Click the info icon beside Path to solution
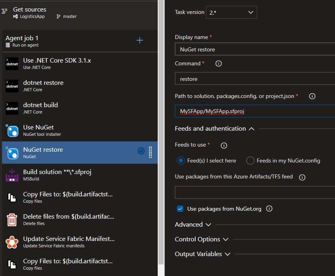Viewport: 335px width, 276px height. (312, 96)
